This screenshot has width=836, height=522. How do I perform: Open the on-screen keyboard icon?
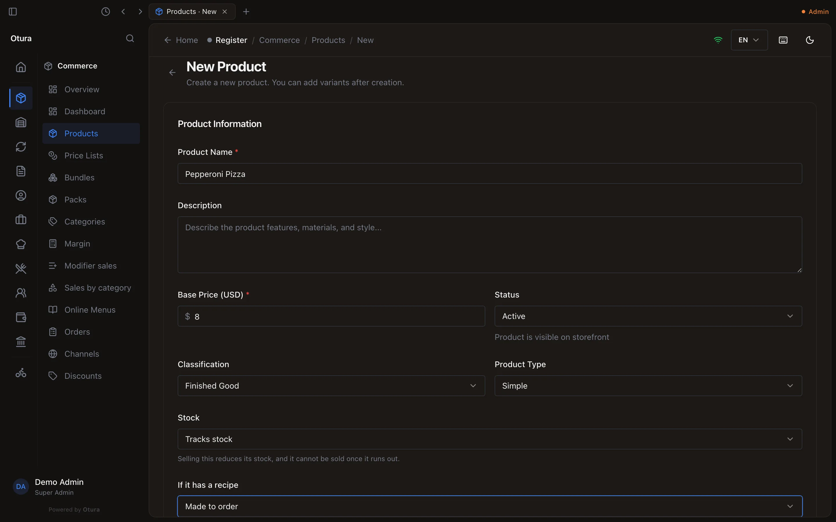point(783,40)
